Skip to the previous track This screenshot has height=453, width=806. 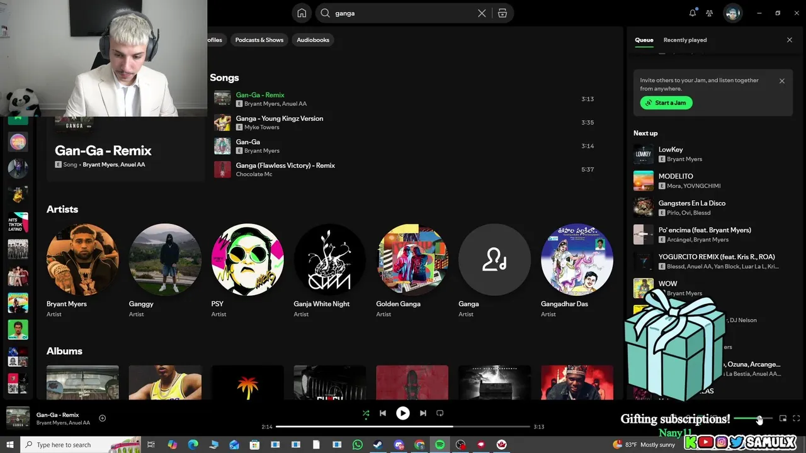coord(383,413)
